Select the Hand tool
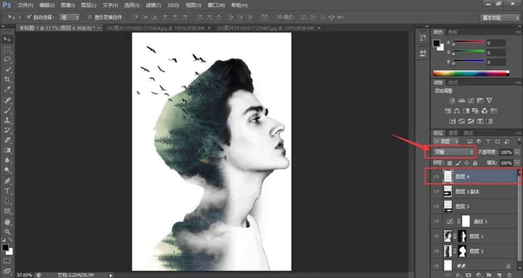523x278 pixels. click(7, 221)
